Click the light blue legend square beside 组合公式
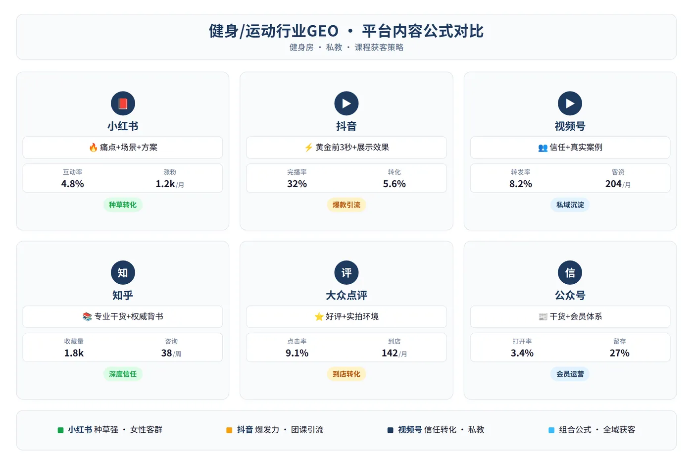Image resolution: width=693 pixels, height=462 pixels. point(551,430)
